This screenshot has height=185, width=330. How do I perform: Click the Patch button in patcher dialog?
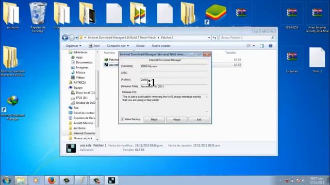pyautogui.click(x=154, y=120)
